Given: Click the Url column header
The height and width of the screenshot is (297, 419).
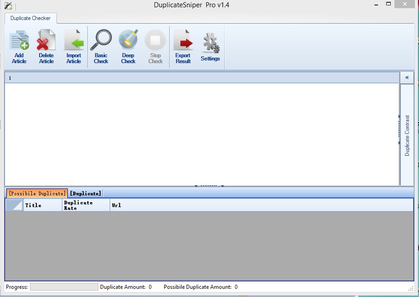Looking at the screenshot, I should [261, 205].
